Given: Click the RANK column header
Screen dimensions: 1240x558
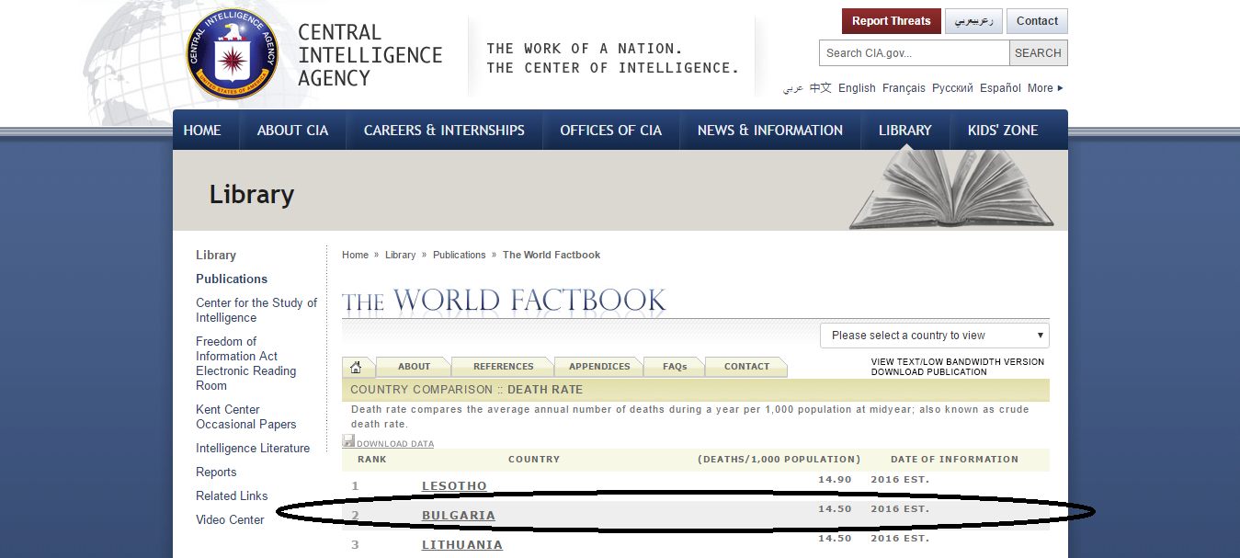Looking at the screenshot, I should 372,460.
